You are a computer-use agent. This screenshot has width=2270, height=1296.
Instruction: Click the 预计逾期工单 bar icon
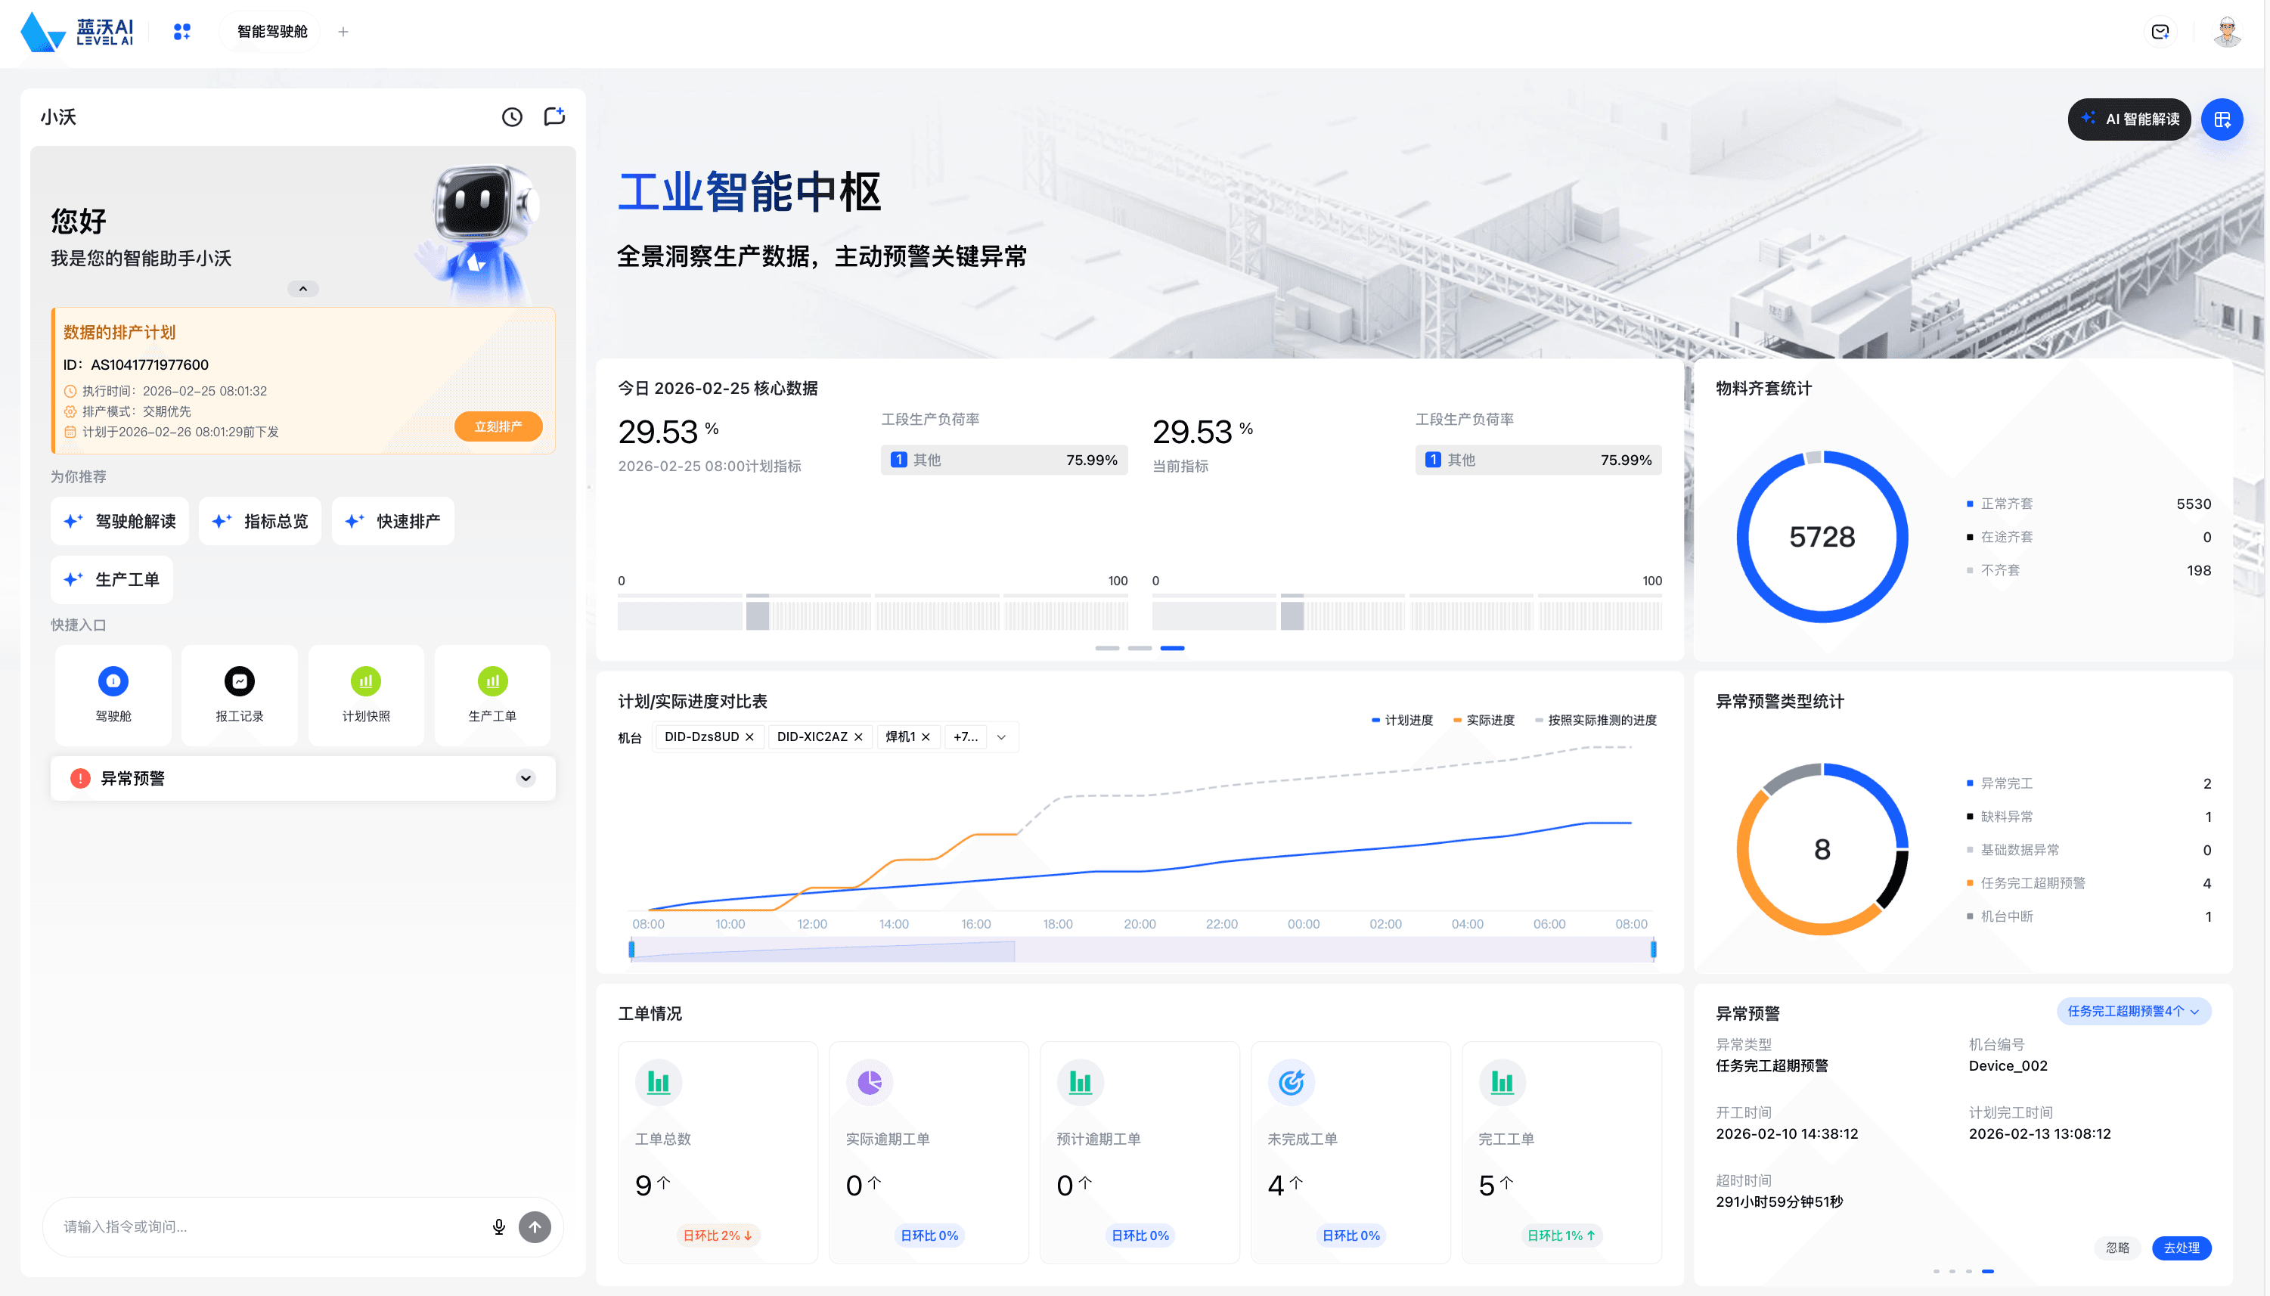pos(1080,1082)
